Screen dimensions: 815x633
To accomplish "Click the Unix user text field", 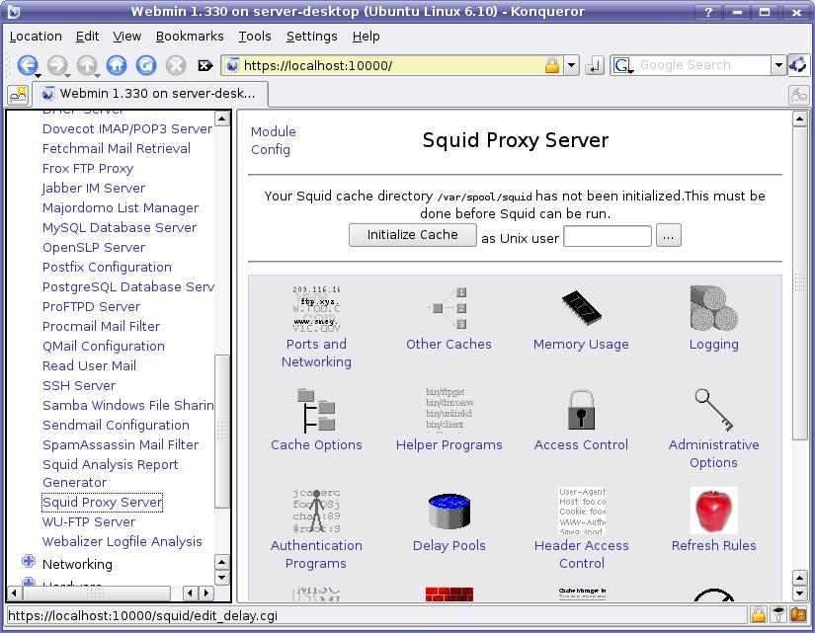I will [608, 236].
